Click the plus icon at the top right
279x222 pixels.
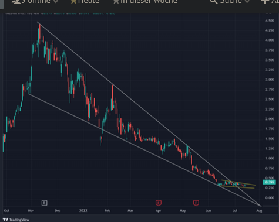tap(265, 2)
